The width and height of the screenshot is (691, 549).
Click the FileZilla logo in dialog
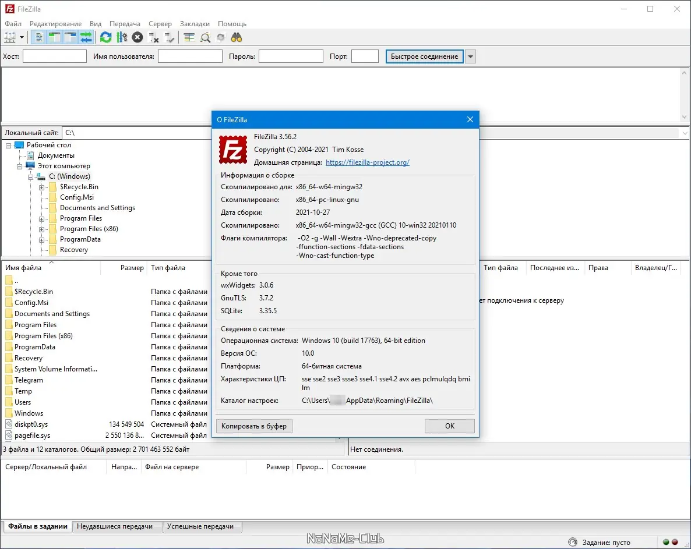coord(233,150)
